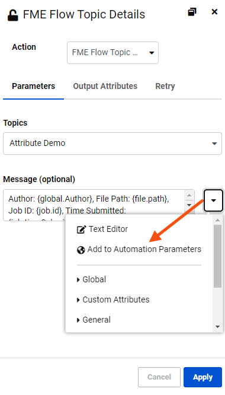Select the Parameters tab
Screen dimensions: 225x395
[33, 86]
